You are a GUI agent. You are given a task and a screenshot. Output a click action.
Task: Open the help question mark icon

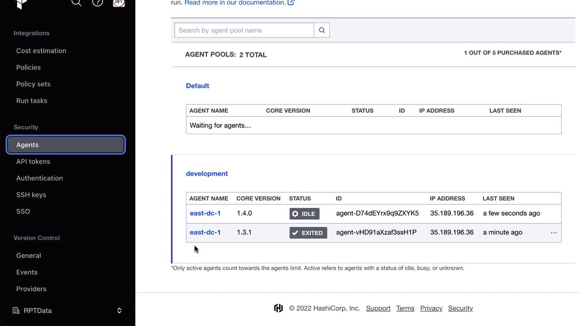[97, 3]
